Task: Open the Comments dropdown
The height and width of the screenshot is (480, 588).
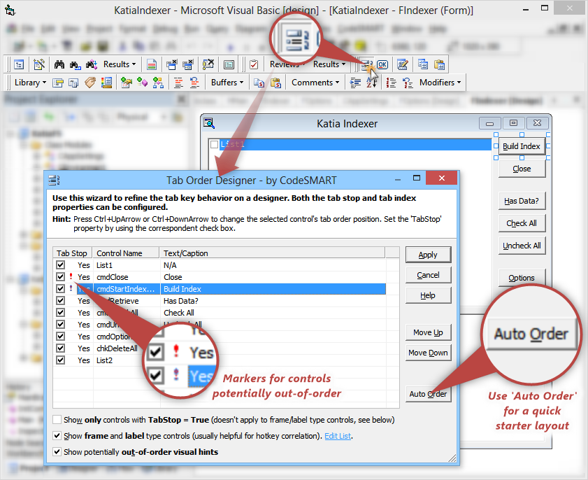Action: [x=315, y=83]
